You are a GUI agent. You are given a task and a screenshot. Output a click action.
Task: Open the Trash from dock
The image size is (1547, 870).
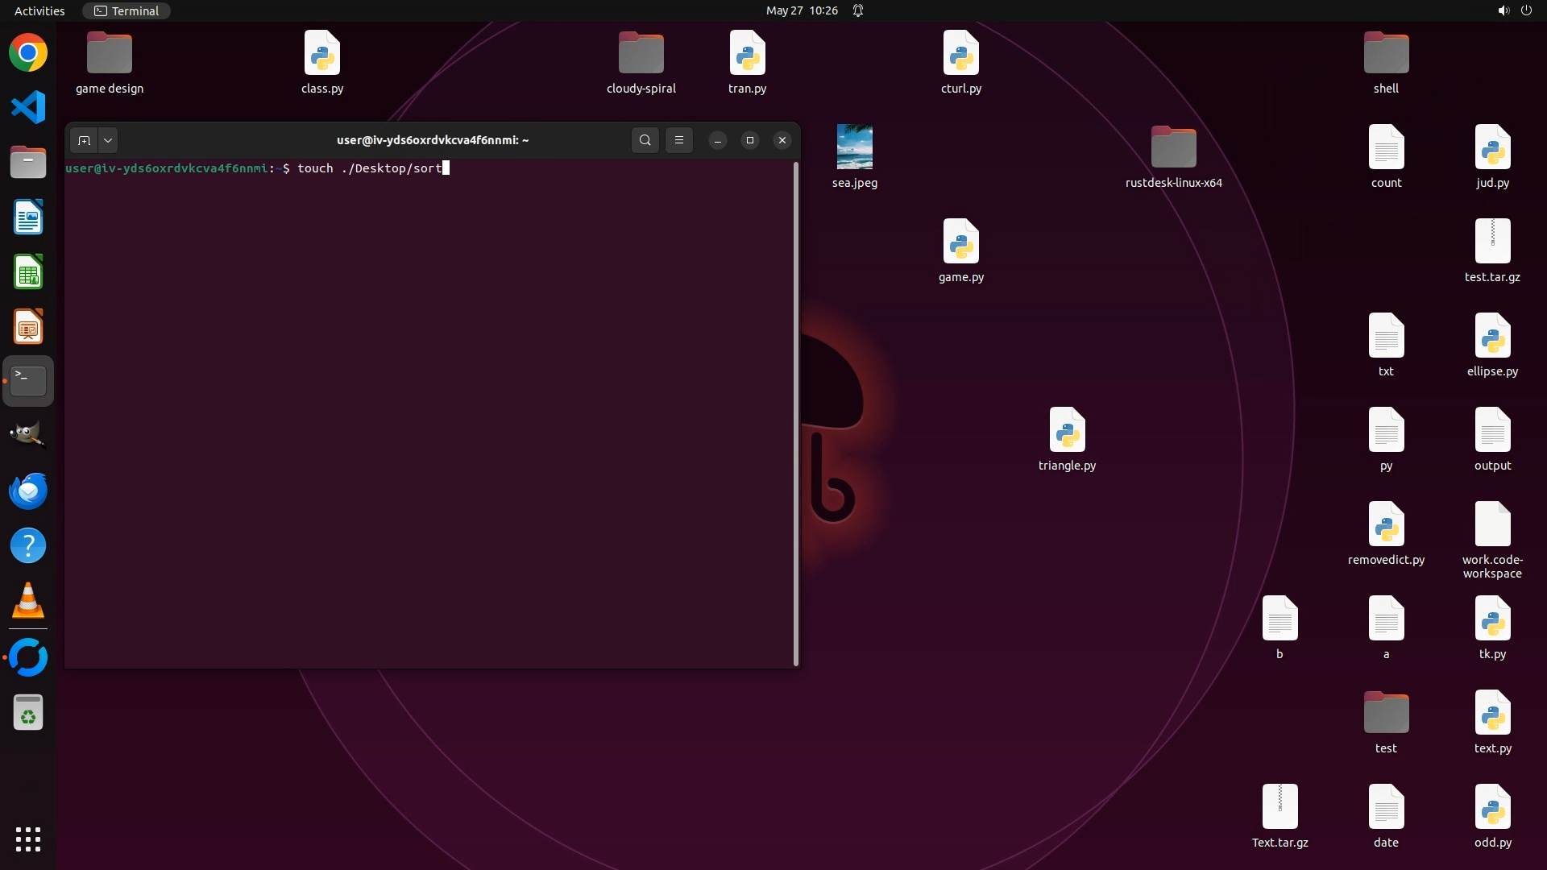(x=28, y=713)
